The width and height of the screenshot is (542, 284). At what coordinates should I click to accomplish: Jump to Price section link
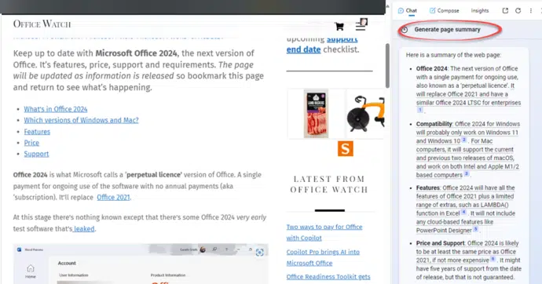31,143
